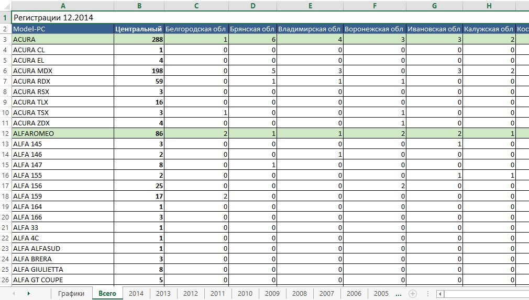Click the 'ALFA 145' cell
Image resolution: width=529 pixels, height=300 pixels.
click(63, 144)
